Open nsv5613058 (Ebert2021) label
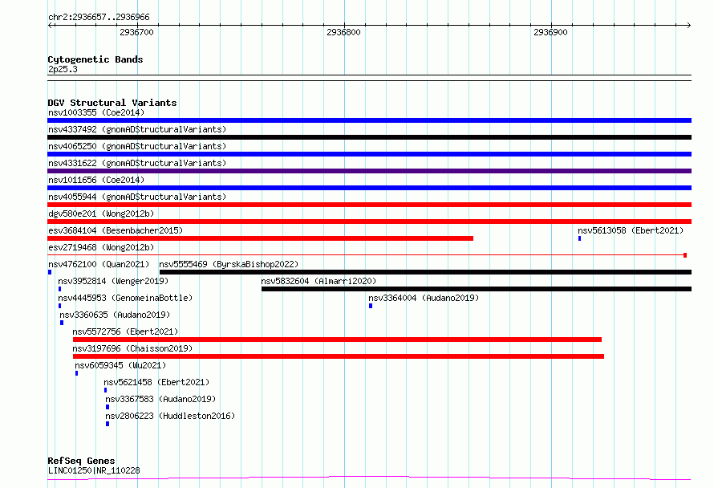The width and height of the screenshot is (714, 488). point(631,230)
